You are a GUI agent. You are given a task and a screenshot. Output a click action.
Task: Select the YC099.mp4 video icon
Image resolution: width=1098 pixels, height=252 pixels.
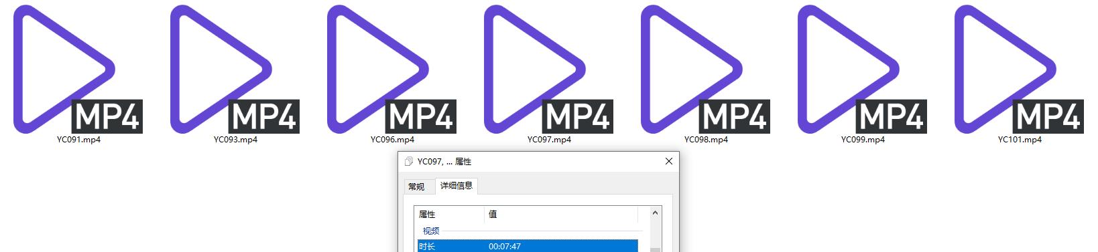point(863,69)
